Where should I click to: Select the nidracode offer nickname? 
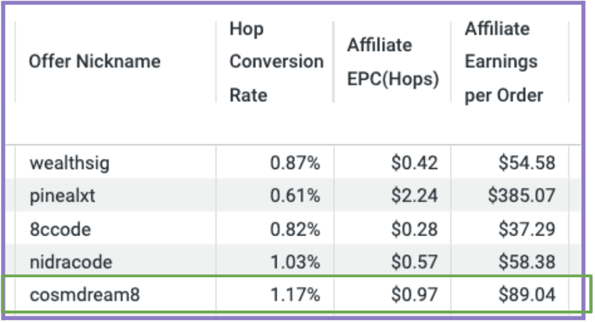point(71,262)
